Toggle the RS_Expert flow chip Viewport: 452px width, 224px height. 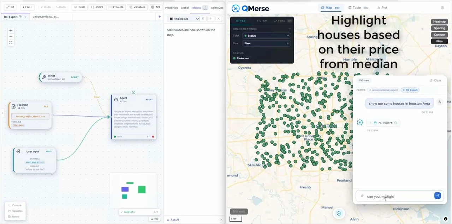tap(410, 90)
